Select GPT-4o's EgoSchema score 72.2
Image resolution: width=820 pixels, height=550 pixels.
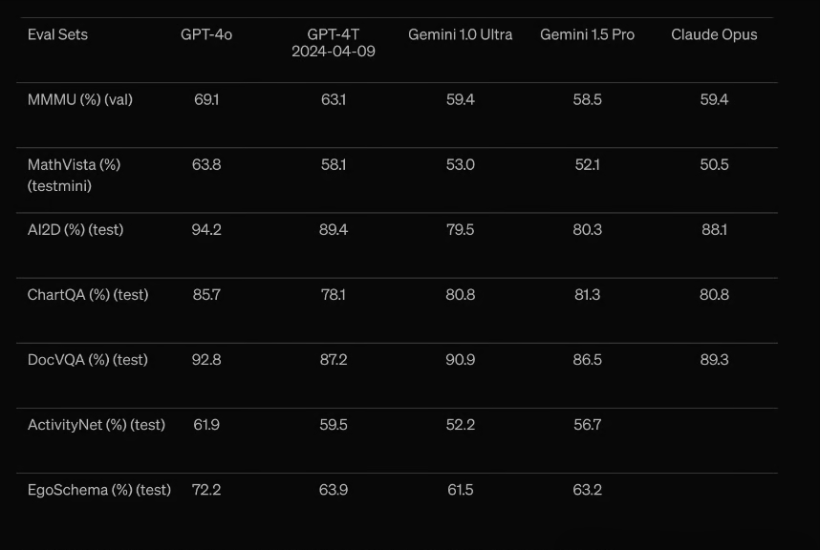click(x=206, y=489)
